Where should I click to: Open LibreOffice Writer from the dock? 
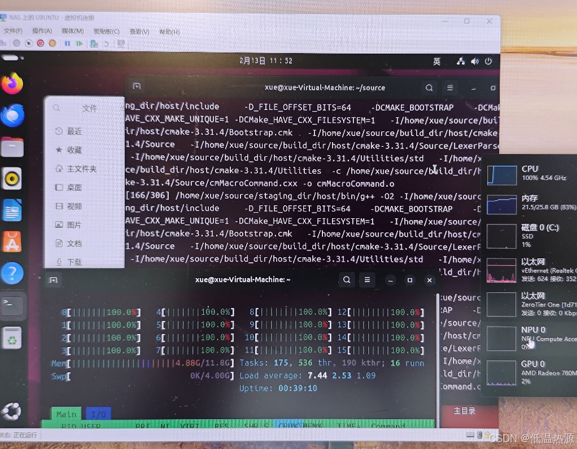(12, 210)
